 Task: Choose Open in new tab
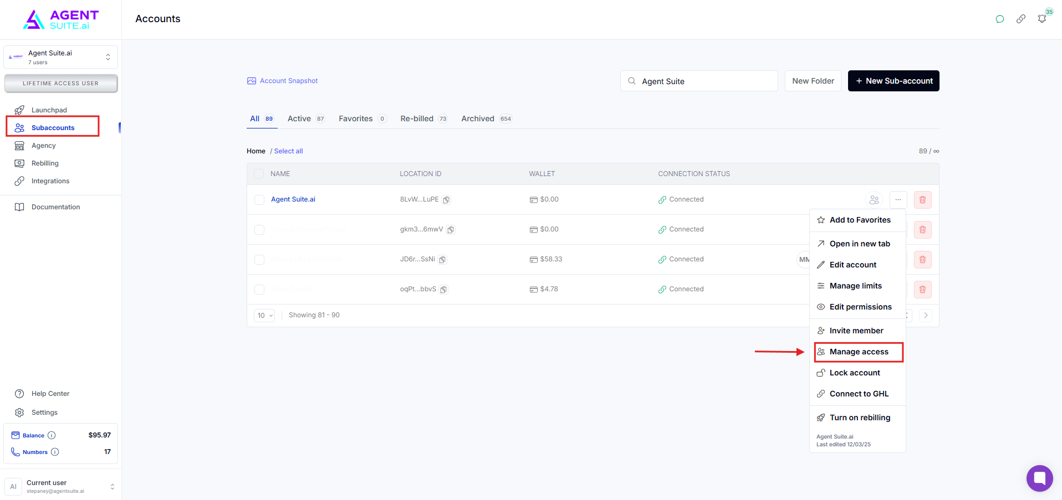pyautogui.click(x=857, y=244)
